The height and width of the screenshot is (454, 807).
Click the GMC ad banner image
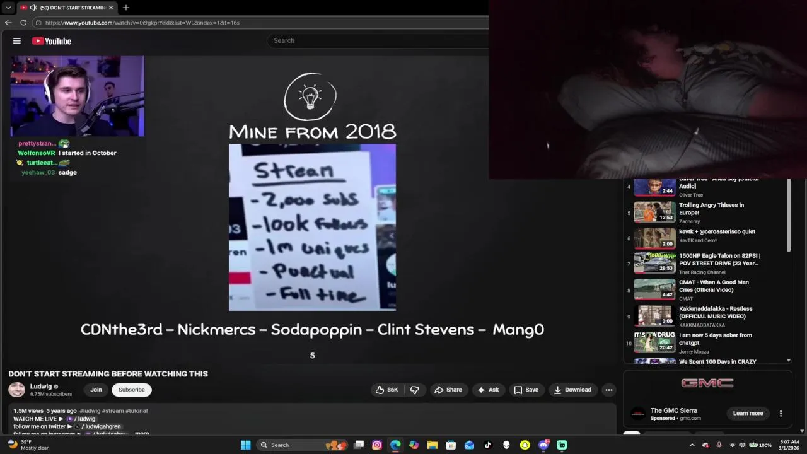(x=707, y=383)
